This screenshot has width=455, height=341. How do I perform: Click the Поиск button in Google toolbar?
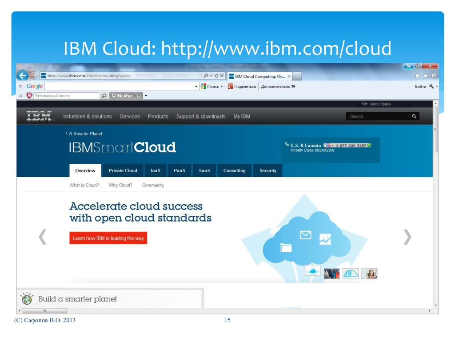click(x=210, y=87)
